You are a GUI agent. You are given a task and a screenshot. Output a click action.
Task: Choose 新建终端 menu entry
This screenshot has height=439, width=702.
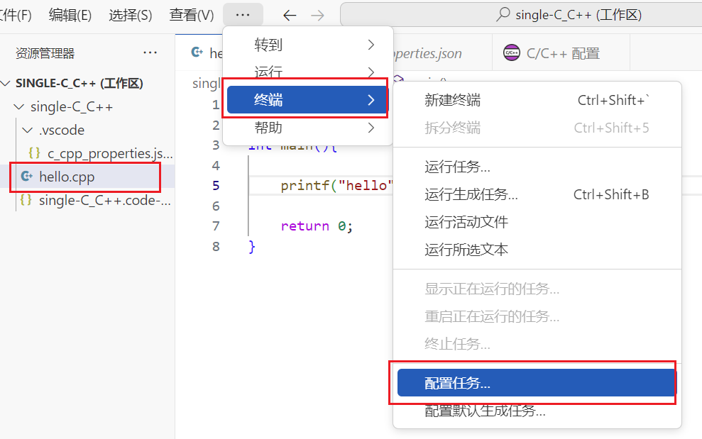[452, 100]
